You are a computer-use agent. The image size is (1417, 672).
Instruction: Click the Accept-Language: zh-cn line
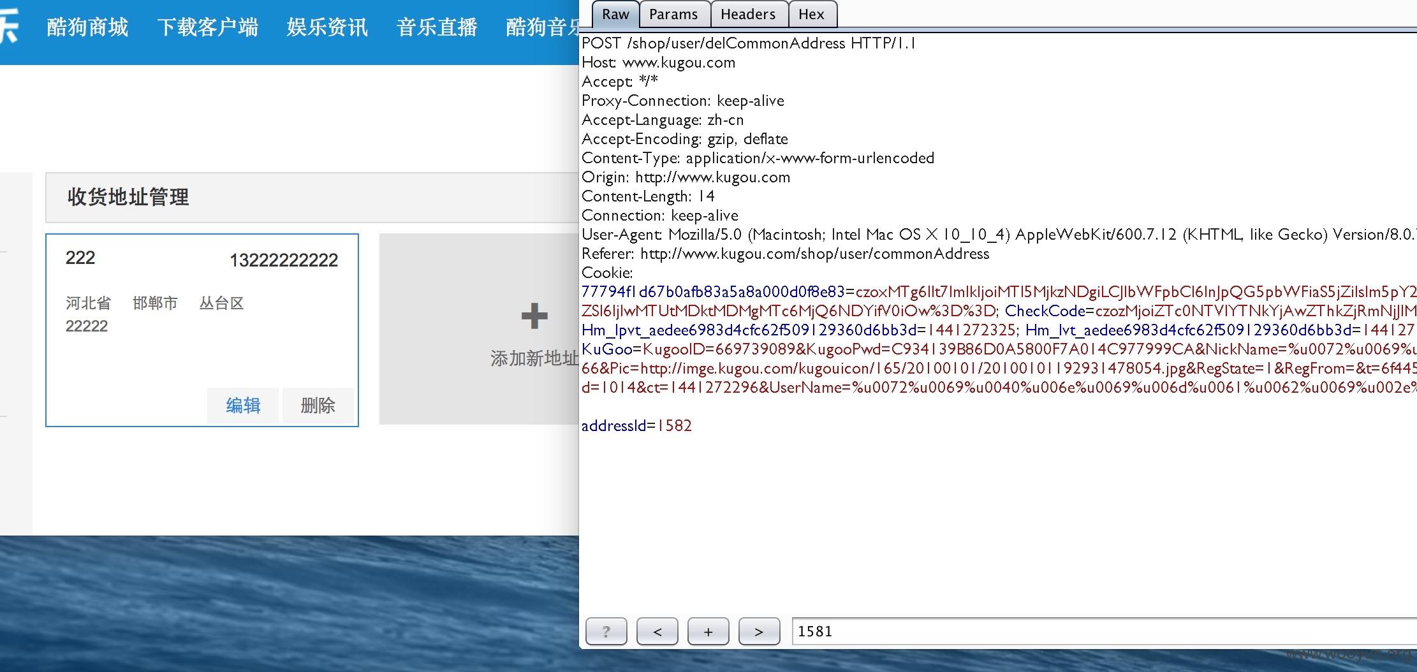click(663, 120)
